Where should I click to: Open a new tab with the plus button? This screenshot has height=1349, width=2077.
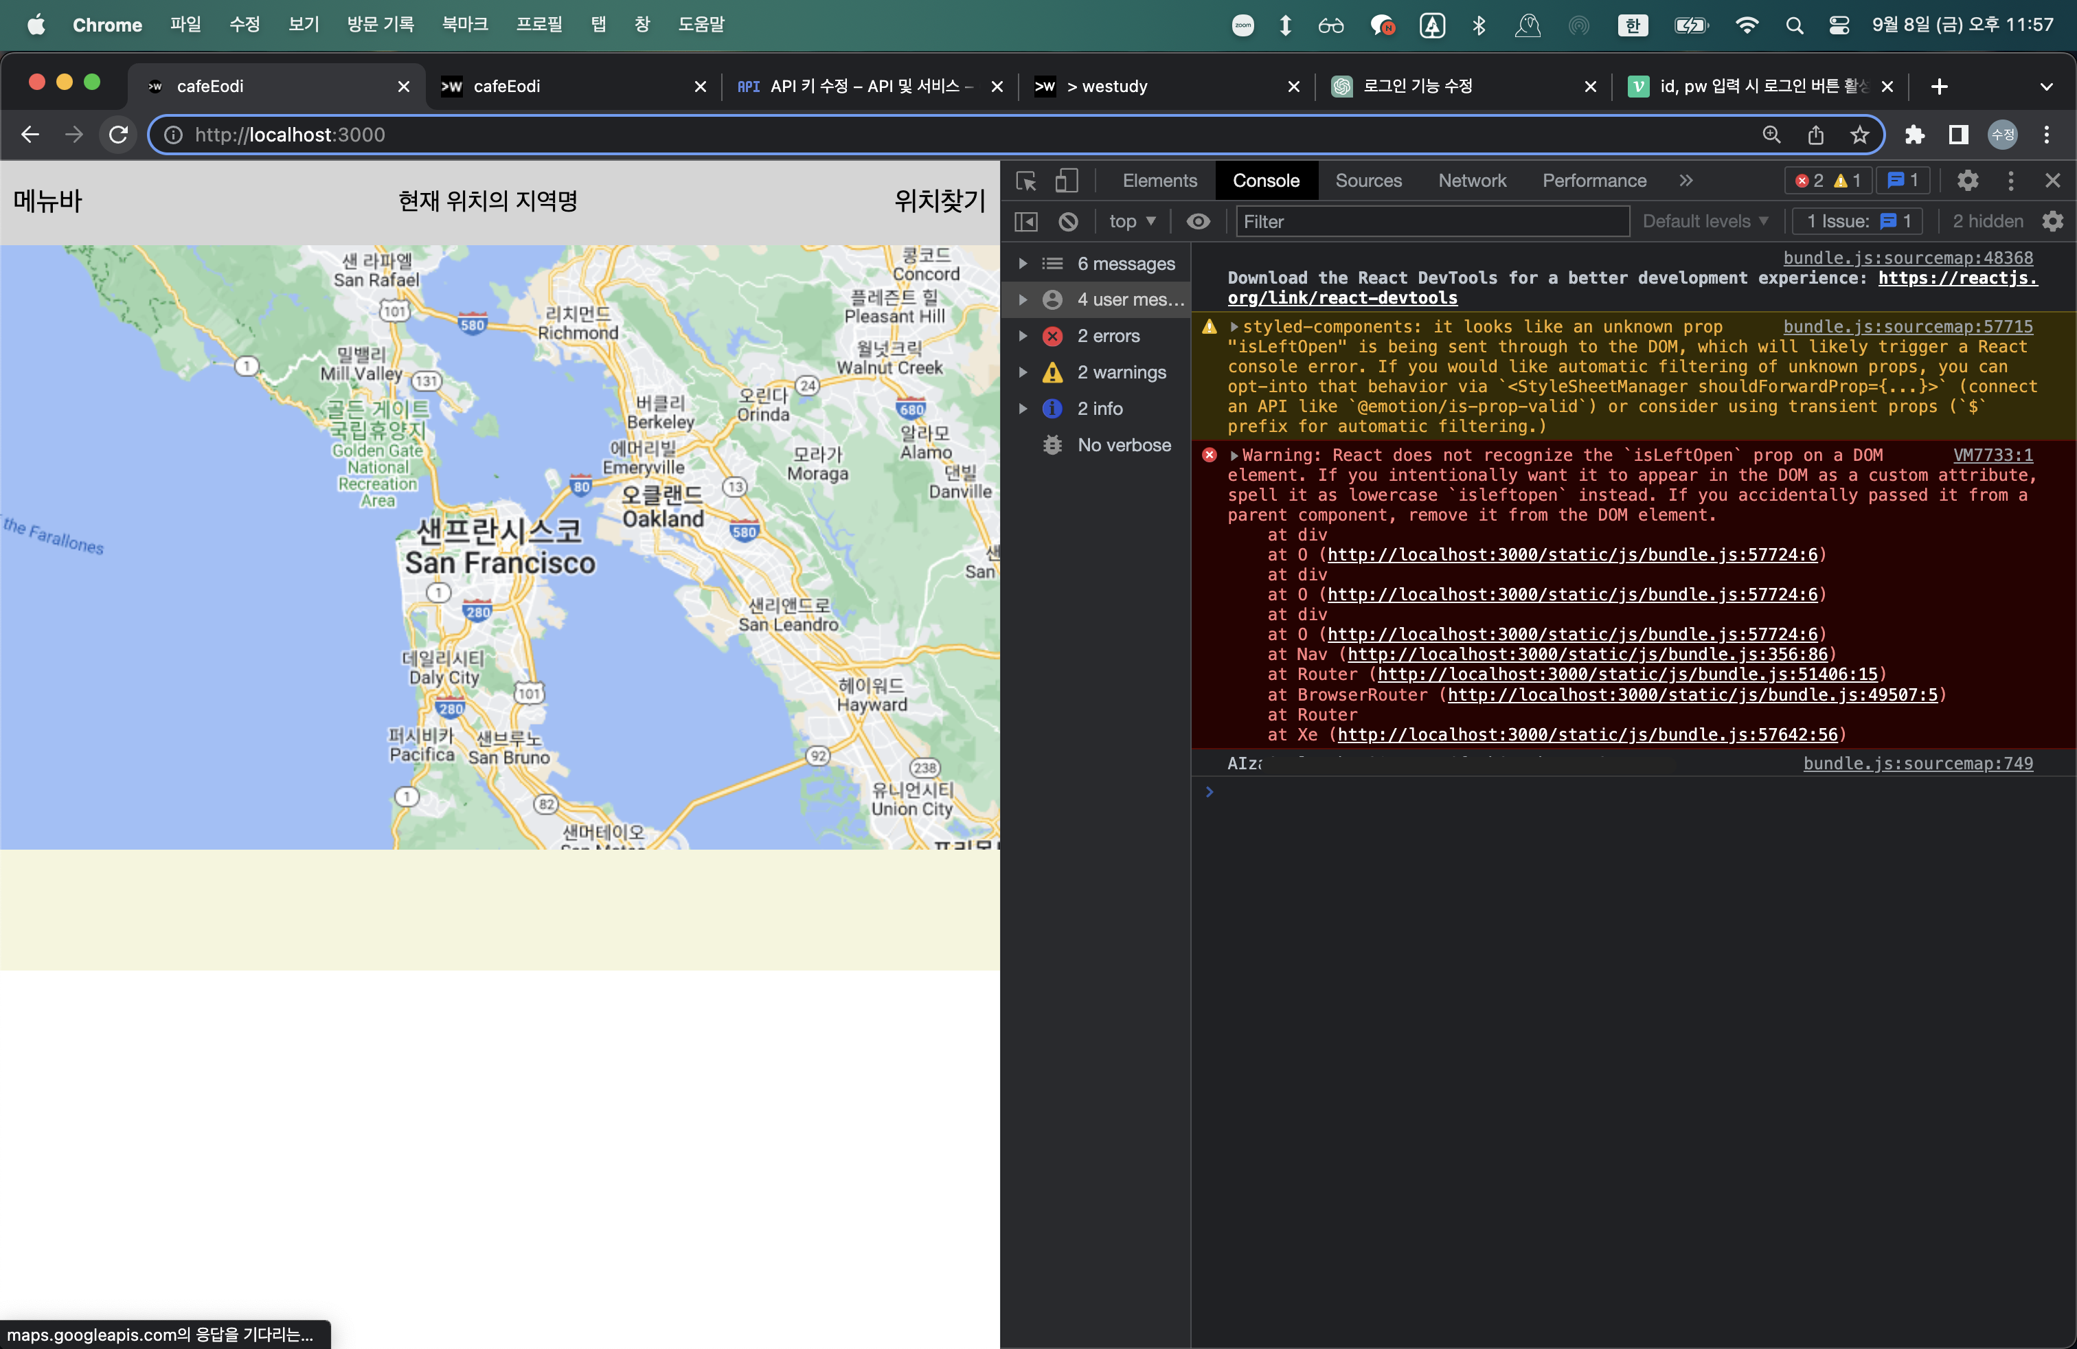[1939, 87]
